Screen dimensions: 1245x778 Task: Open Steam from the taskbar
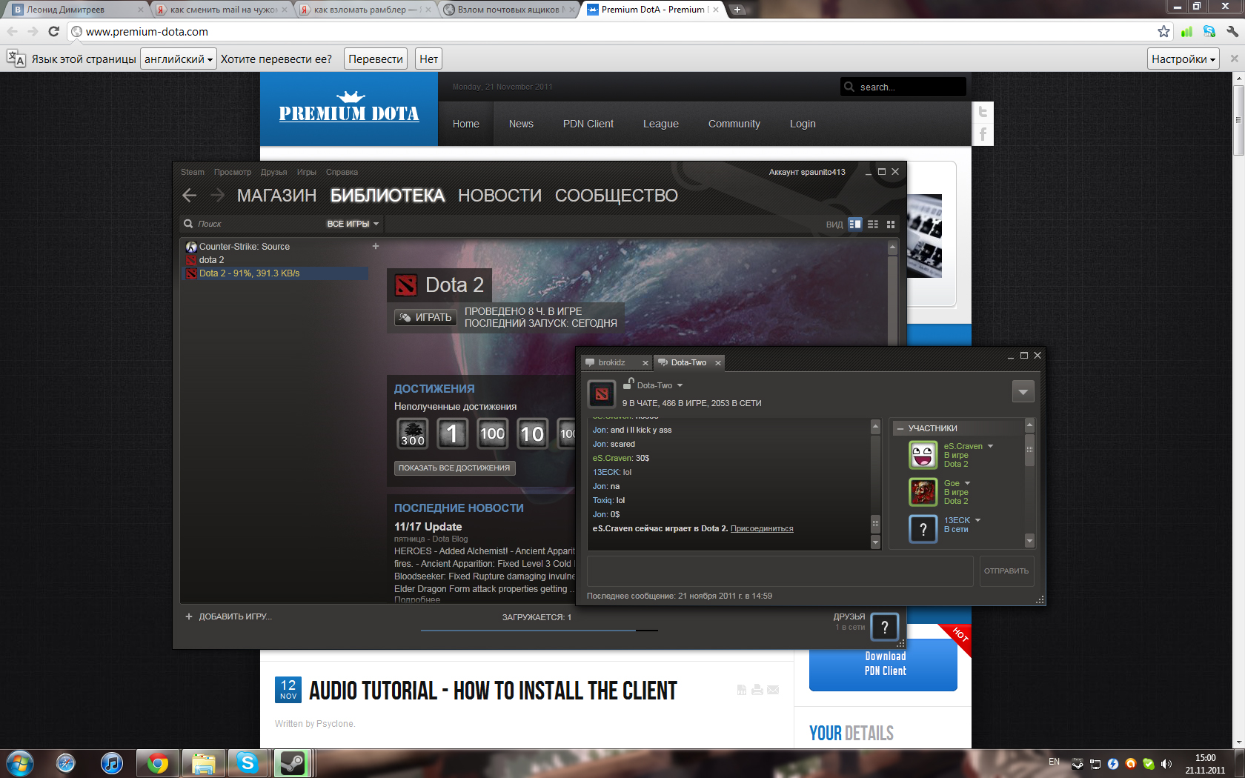tap(293, 762)
